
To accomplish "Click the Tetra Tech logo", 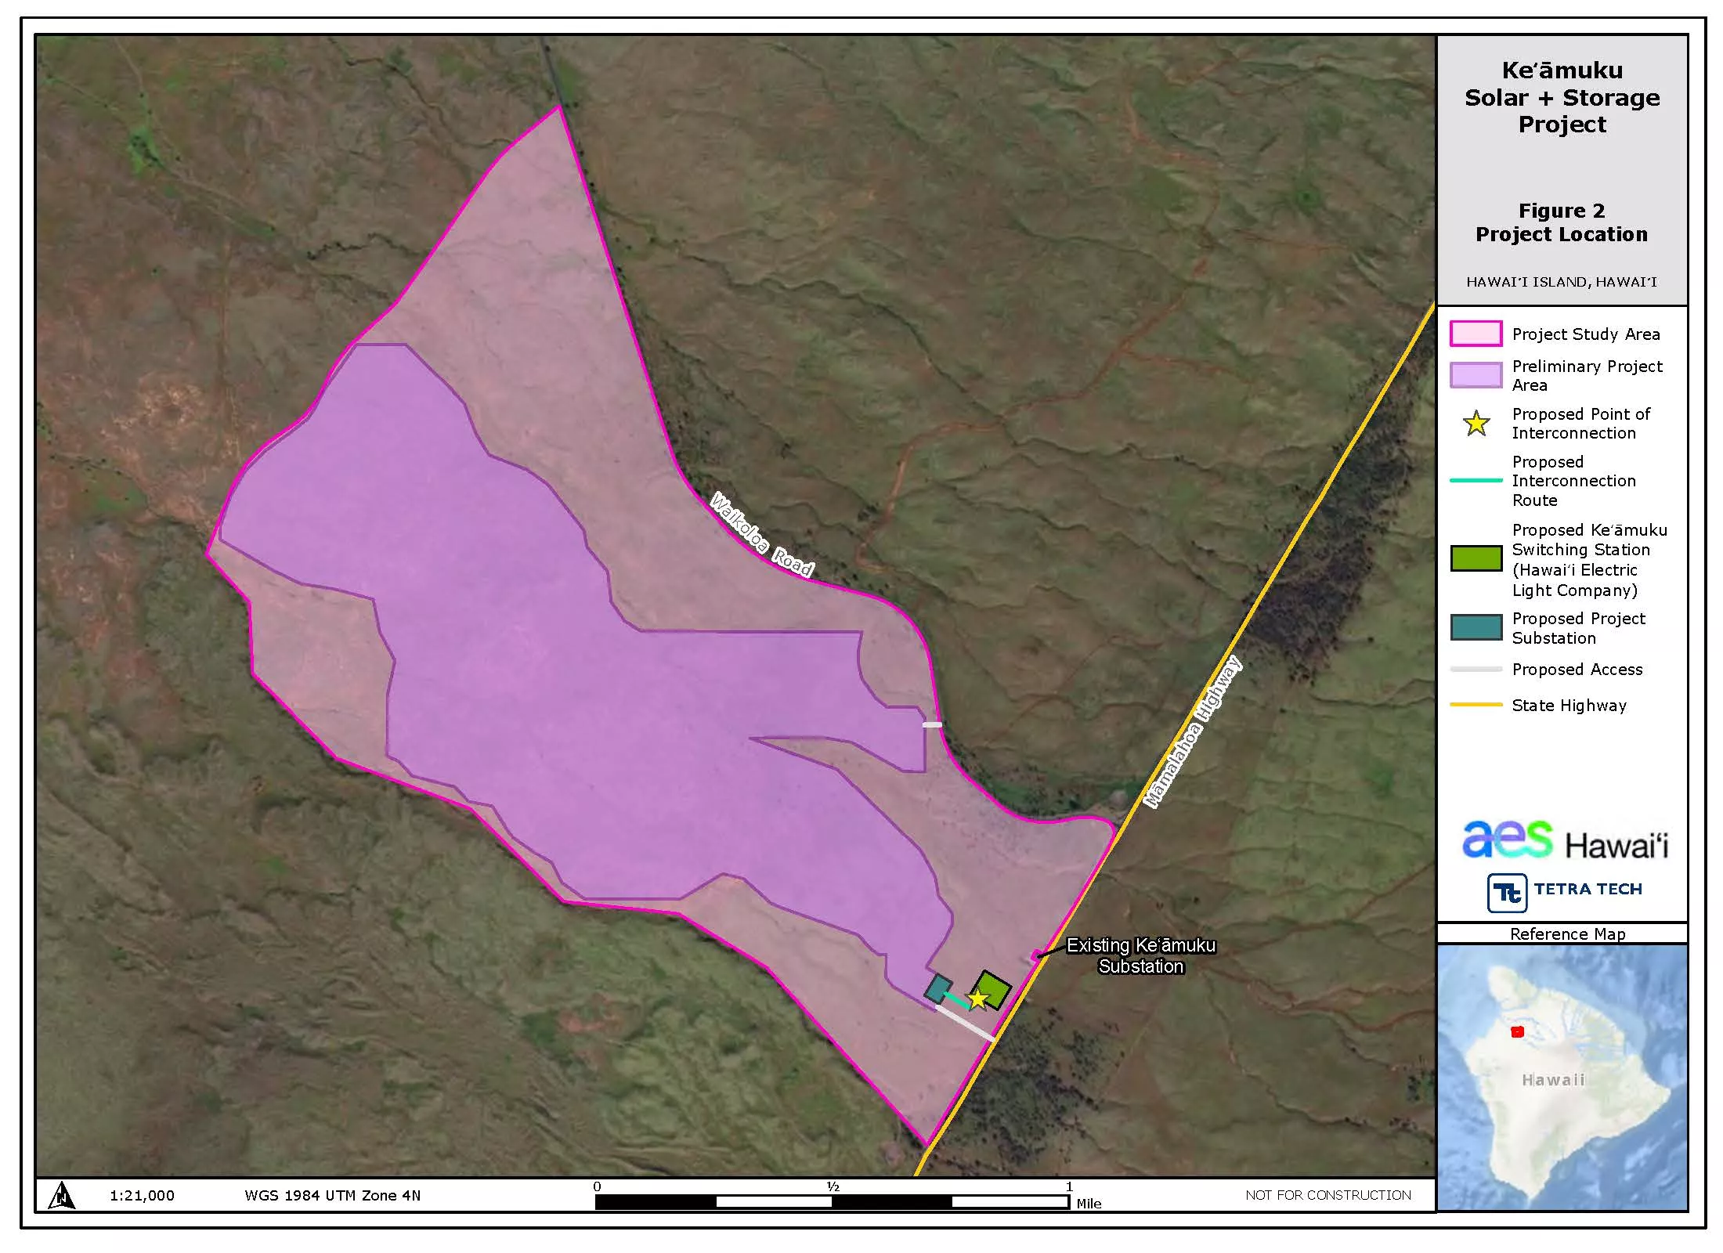I will click(x=1564, y=891).
